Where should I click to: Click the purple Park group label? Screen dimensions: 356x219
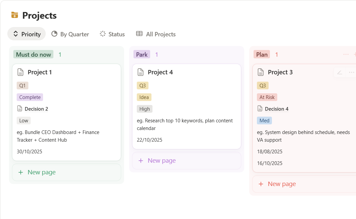(142, 54)
